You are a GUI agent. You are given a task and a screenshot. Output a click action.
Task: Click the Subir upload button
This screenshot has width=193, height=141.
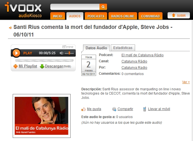(179, 15)
